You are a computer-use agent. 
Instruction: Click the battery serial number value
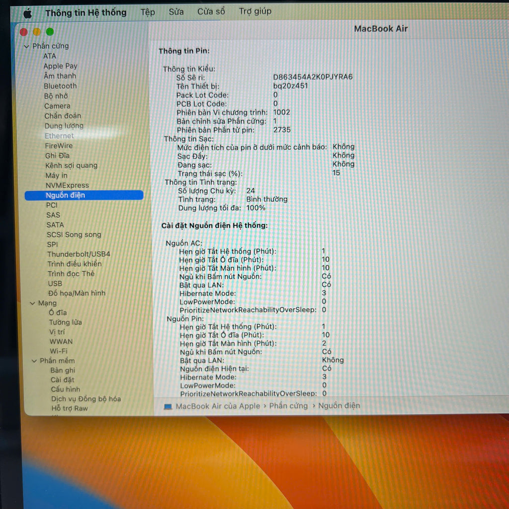[x=313, y=77]
